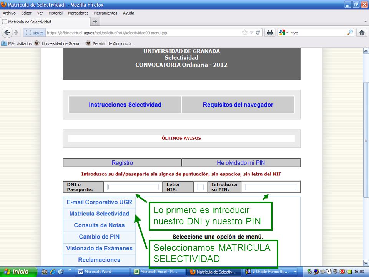
Task: Open the Universidad de Granada bookmark
Action: click(58, 43)
